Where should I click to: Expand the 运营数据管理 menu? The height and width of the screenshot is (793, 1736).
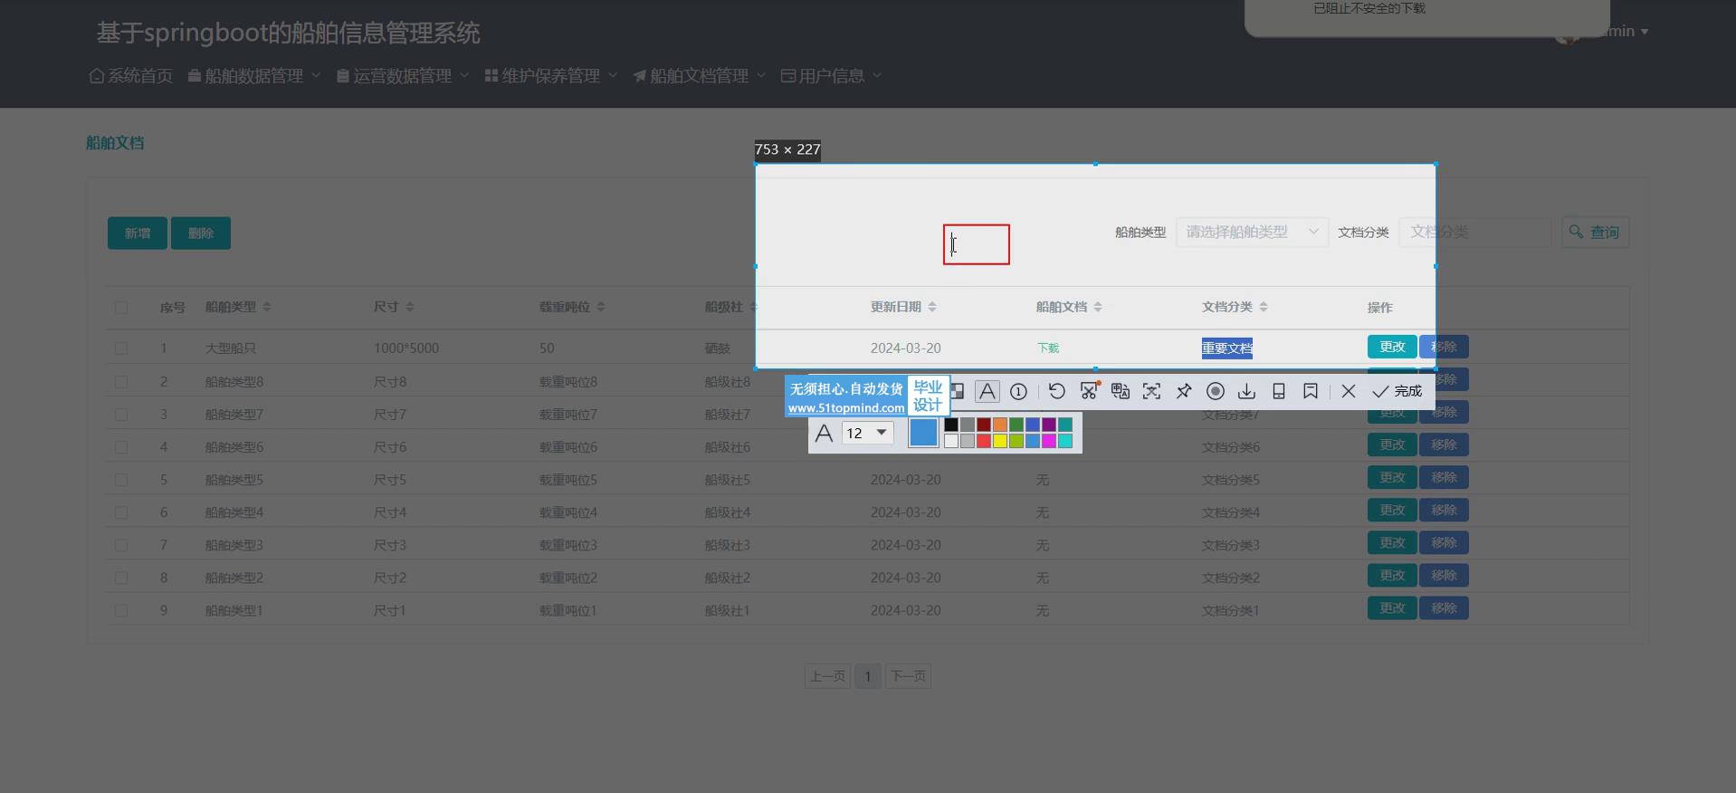(x=403, y=76)
